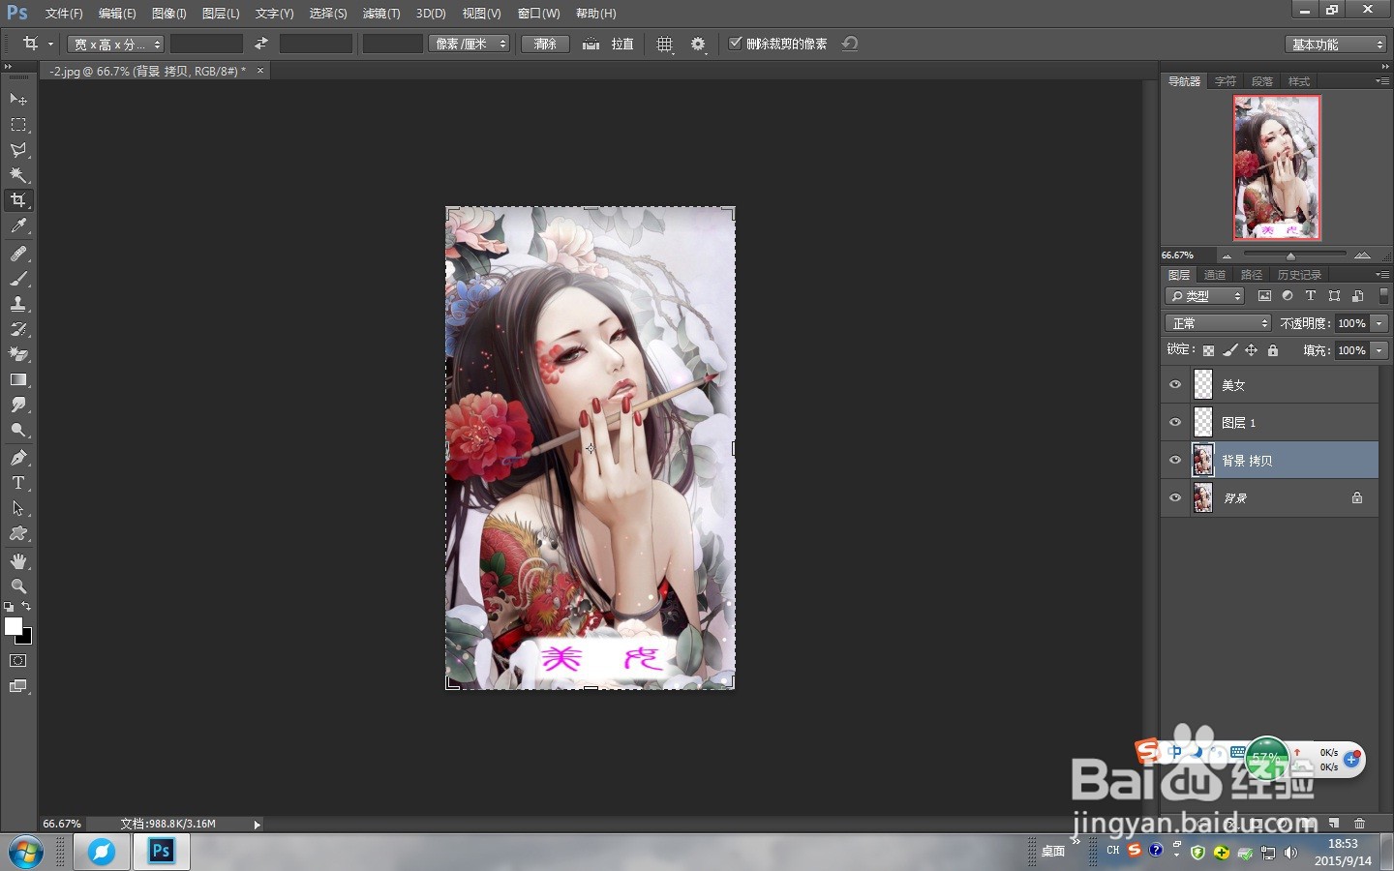Open the 基本功能 workspace dropdown
The image size is (1394, 871).
(1337, 45)
